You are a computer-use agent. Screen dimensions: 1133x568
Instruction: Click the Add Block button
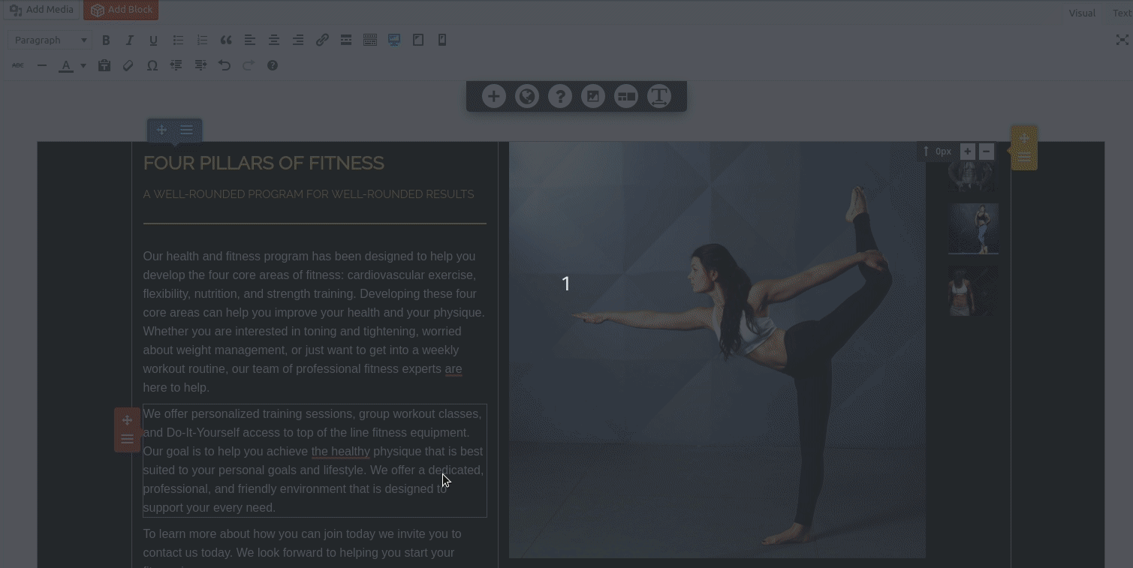point(121,10)
